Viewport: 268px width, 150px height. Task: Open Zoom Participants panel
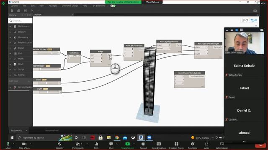point(78,144)
